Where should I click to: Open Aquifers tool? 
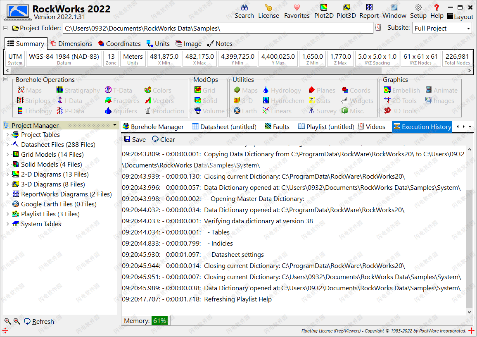[121, 111]
